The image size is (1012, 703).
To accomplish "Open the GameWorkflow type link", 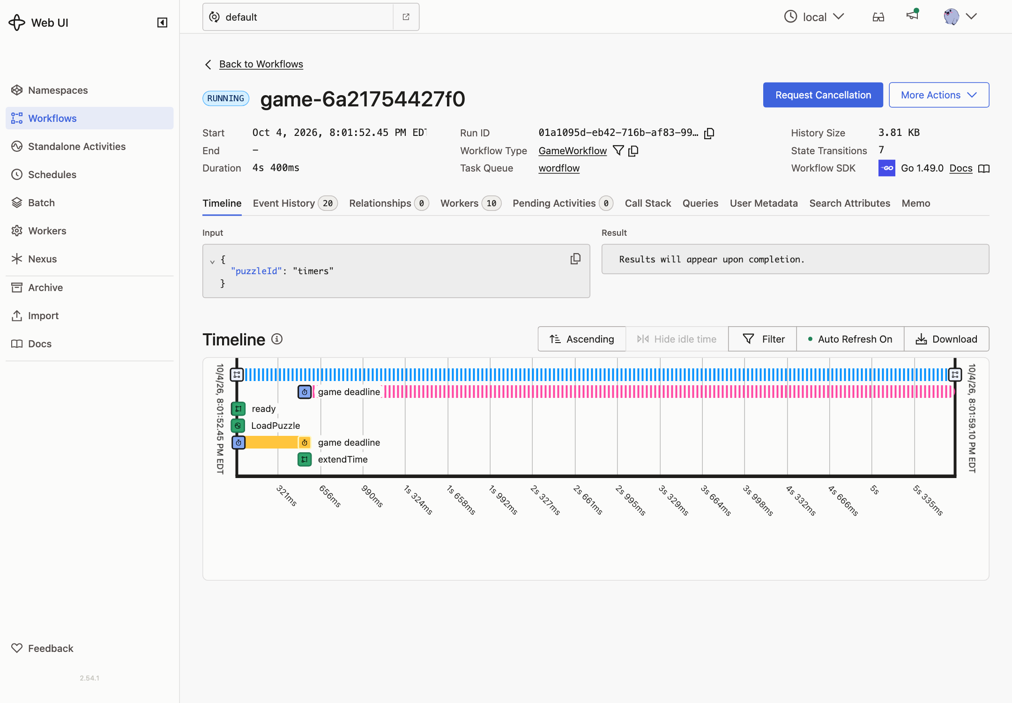I will point(573,150).
